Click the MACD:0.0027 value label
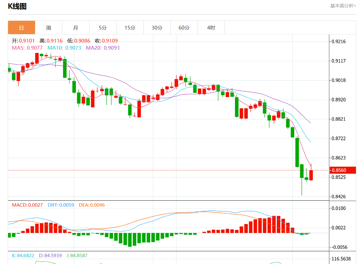 pyautogui.click(x=27, y=205)
